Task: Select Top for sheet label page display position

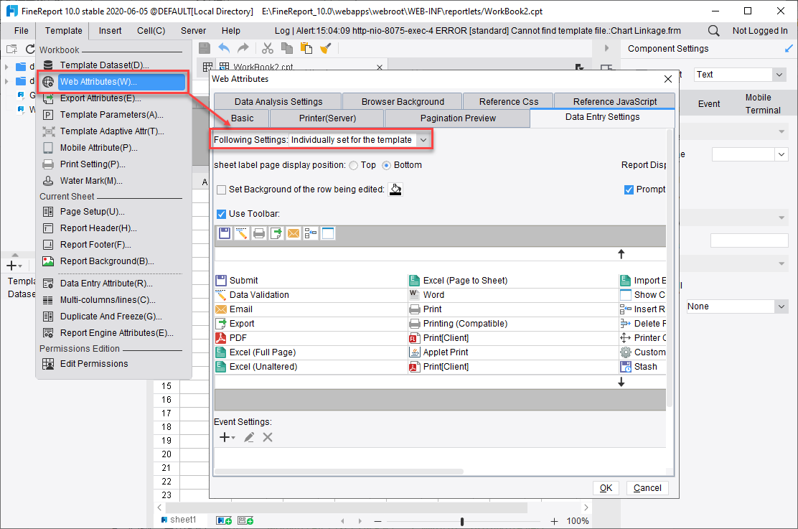Action: tap(353, 165)
